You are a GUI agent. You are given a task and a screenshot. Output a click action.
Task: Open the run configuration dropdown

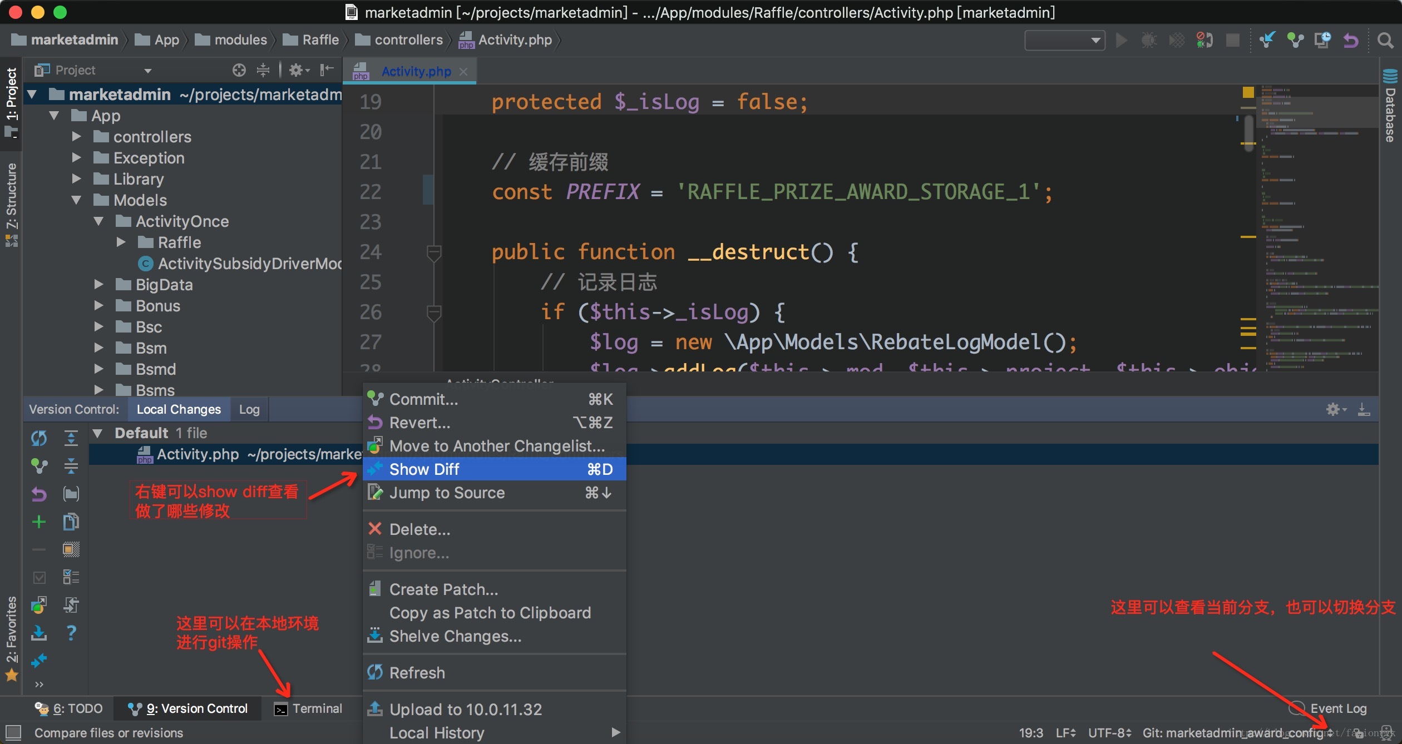pyautogui.click(x=1064, y=41)
